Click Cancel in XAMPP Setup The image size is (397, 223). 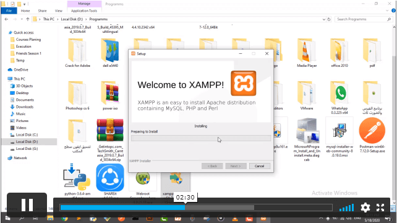click(260, 166)
